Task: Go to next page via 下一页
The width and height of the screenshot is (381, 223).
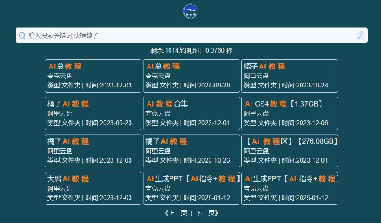Action: [x=207, y=213]
